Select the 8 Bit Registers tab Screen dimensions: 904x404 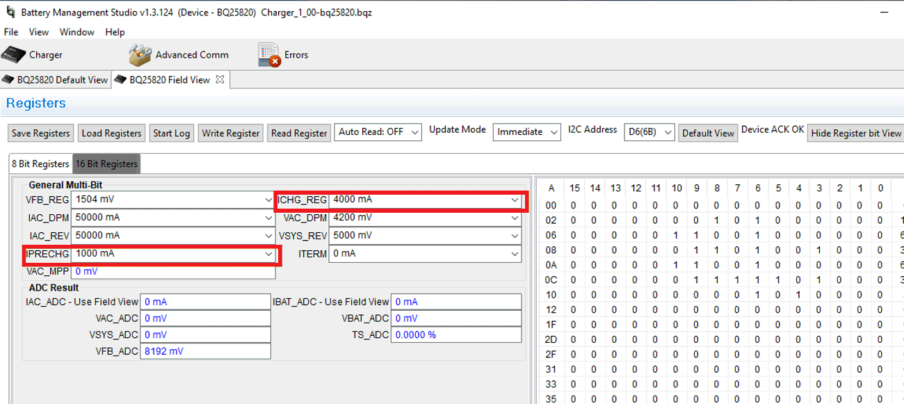point(40,164)
